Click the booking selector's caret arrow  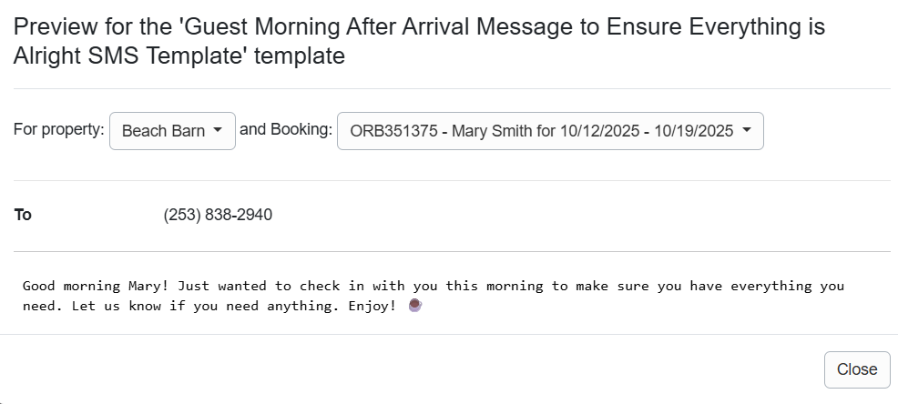coord(747,131)
